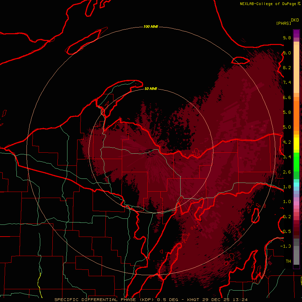The height and width of the screenshot is (302, 302).
Task: Click the 1.0 scale value
Action: 287,202
